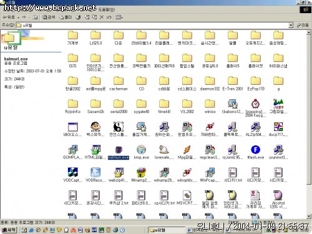Viewport: 312px width, 234px height.
Task: Select the GOMPLA installer icon
Action: point(72,150)
